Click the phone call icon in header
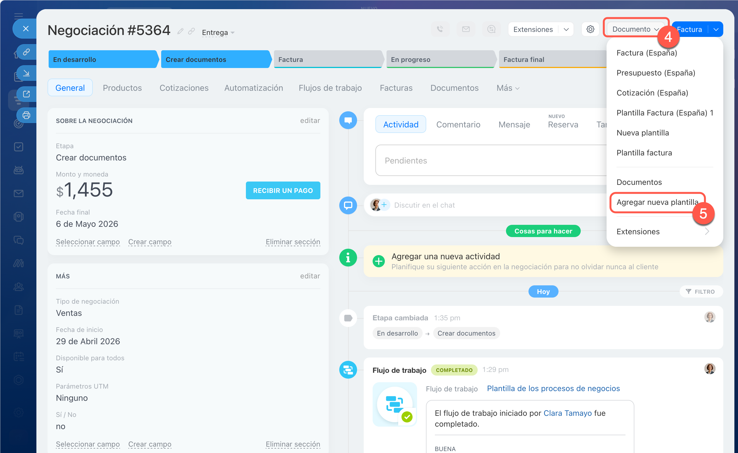This screenshot has width=738, height=453. tap(440, 29)
